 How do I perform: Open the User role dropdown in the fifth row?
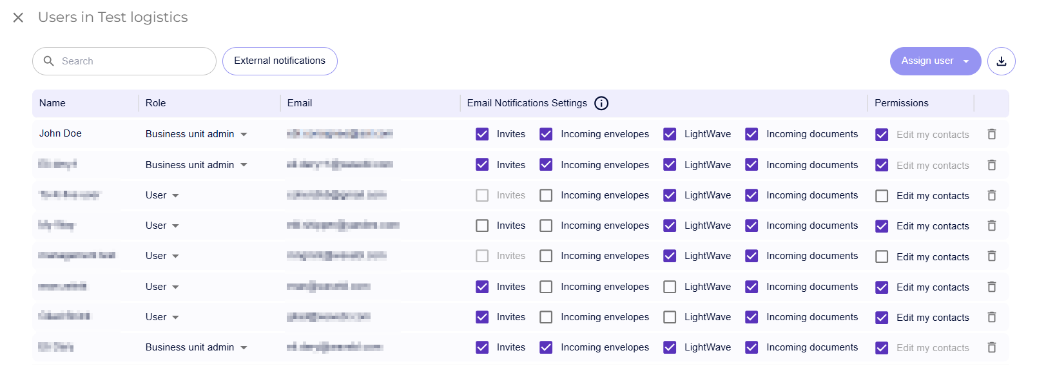[162, 256]
